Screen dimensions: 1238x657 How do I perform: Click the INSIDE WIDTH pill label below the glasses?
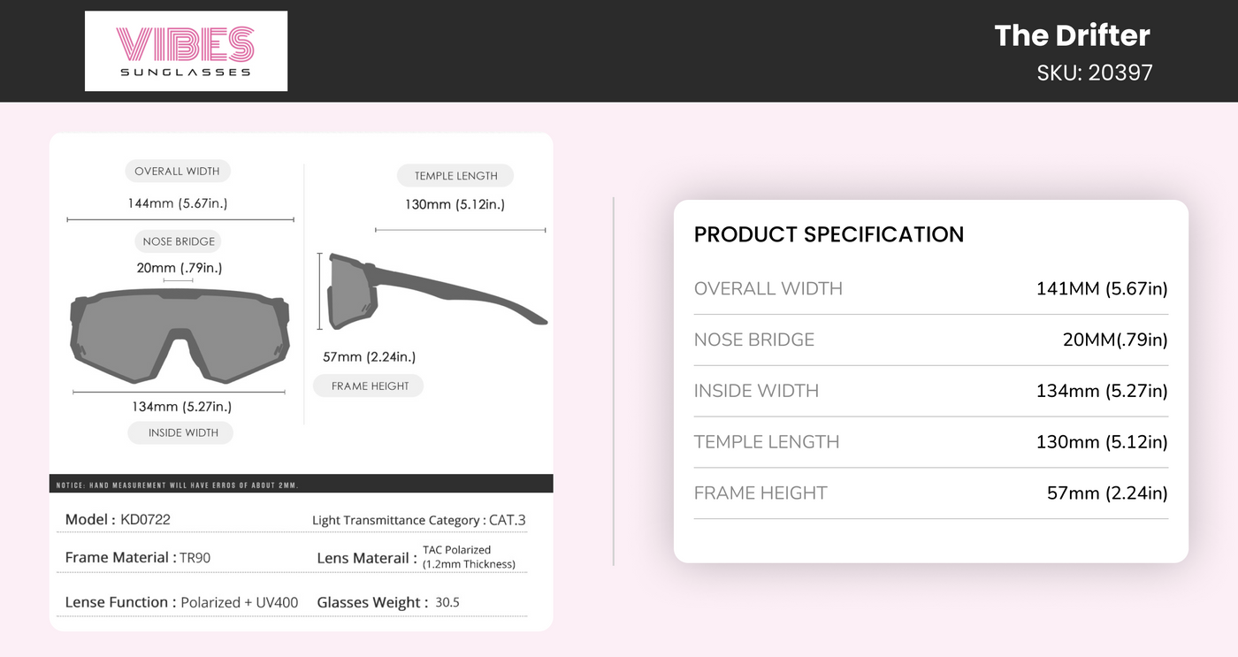coord(183,432)
